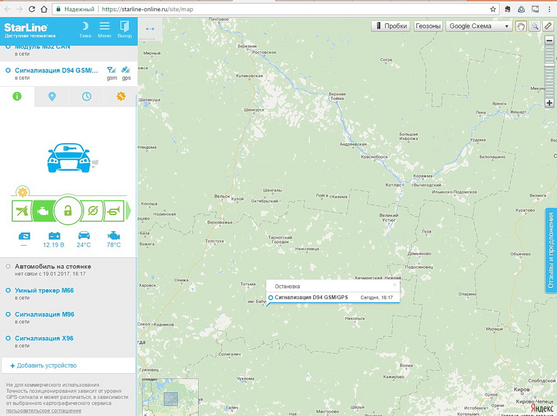557x416 pixels.
Task: Open the Google.Схема map type dropdown
Action: (x=479, y=26)
